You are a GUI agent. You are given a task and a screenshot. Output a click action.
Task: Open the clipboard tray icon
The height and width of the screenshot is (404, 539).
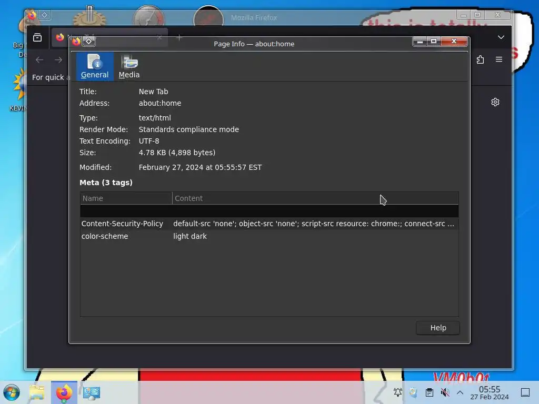(430, 392)
